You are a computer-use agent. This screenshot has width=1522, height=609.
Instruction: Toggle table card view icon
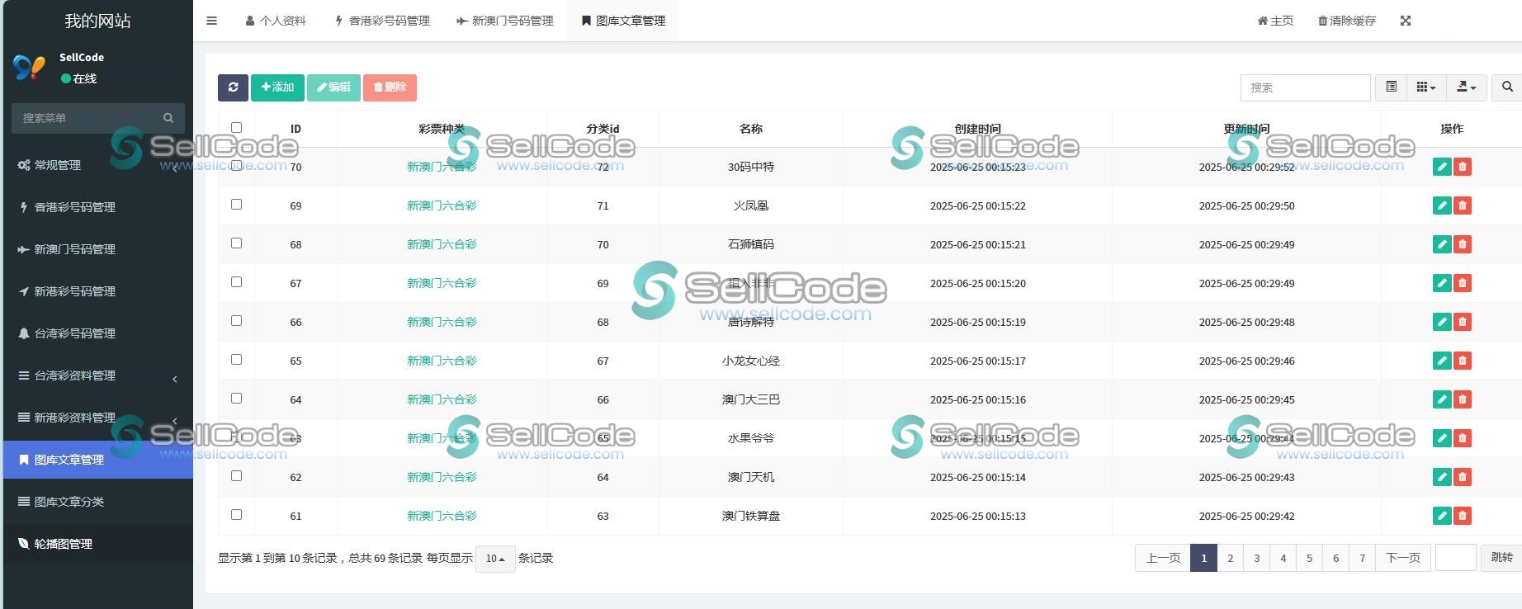click(1391, 87)
